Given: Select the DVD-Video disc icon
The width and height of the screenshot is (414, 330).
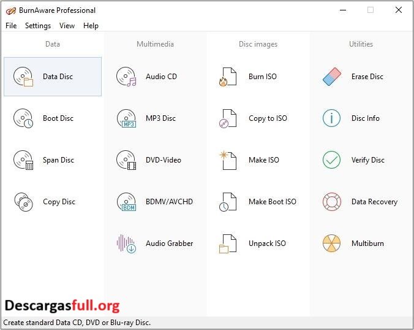Looking at the screenshot, I should click(x=126, y=160).
